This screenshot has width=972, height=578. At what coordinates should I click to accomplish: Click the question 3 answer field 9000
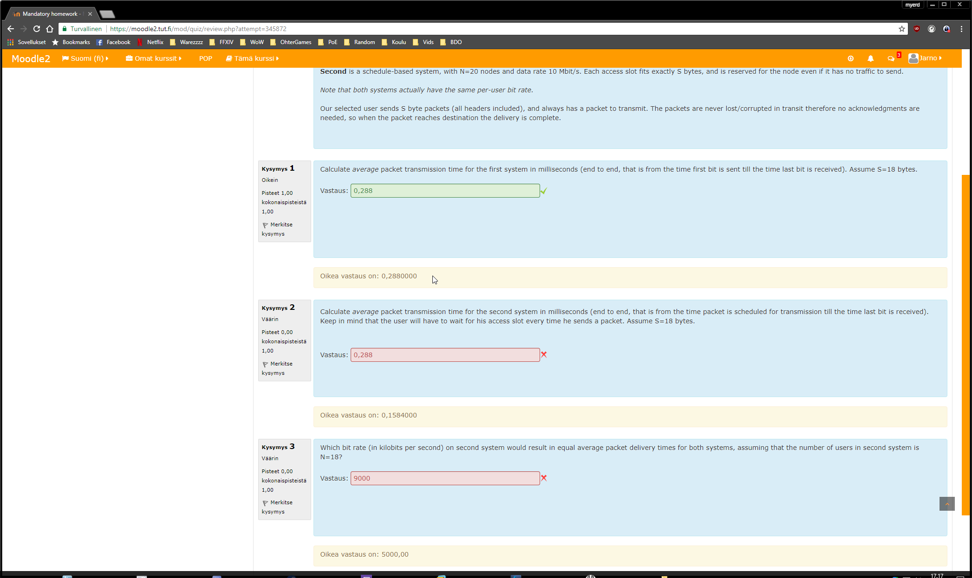(x=445, y=478)
